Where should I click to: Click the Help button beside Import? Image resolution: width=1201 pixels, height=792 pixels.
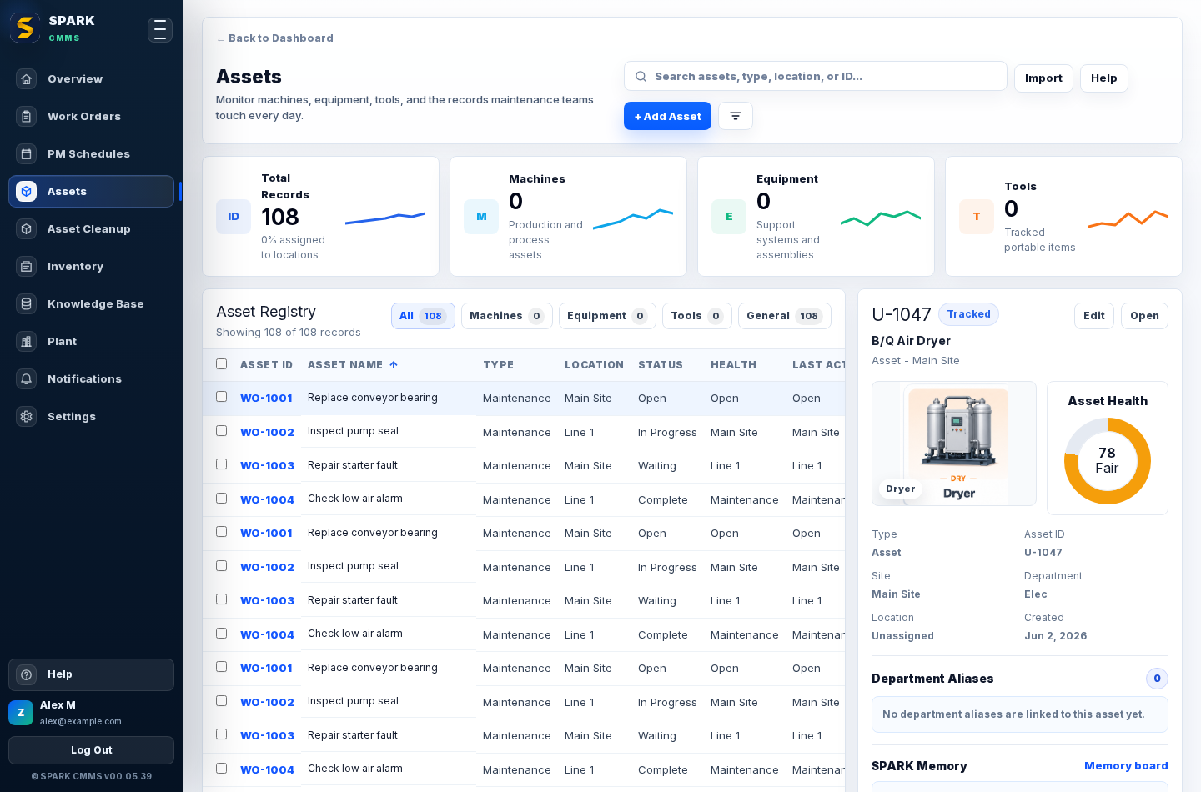pos(1104,78)
